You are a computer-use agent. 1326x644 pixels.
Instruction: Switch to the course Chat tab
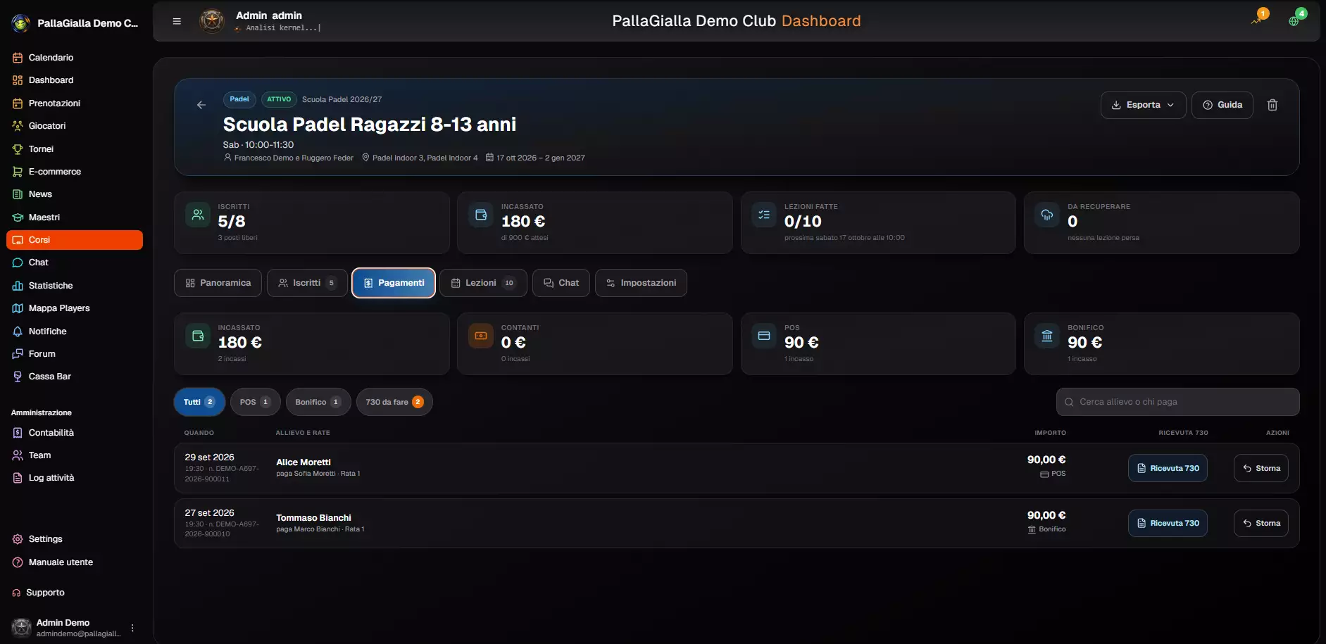click(561, 283)
